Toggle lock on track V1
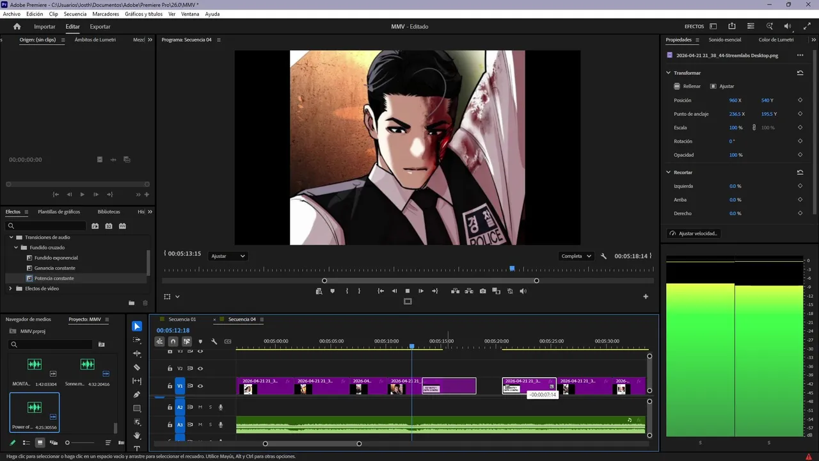The width and height of the screenshot is (819, 461). (170, 386)
